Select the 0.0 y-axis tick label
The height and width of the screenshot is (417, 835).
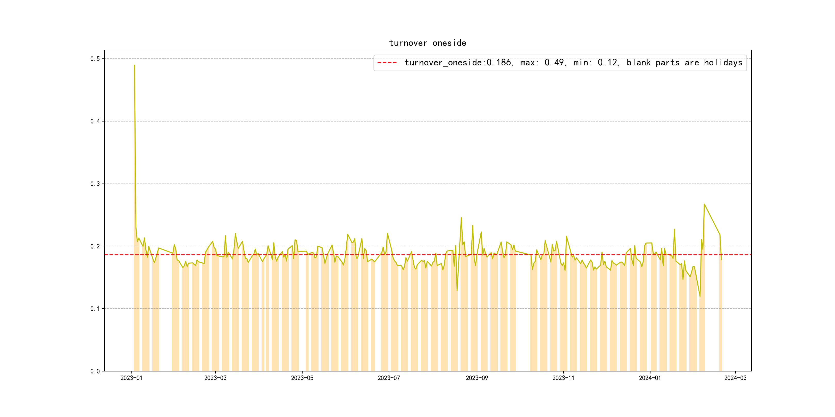(95, 371)
